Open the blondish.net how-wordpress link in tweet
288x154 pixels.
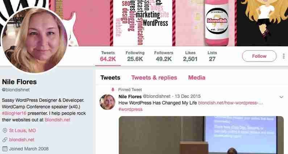(x=231, y=103)
